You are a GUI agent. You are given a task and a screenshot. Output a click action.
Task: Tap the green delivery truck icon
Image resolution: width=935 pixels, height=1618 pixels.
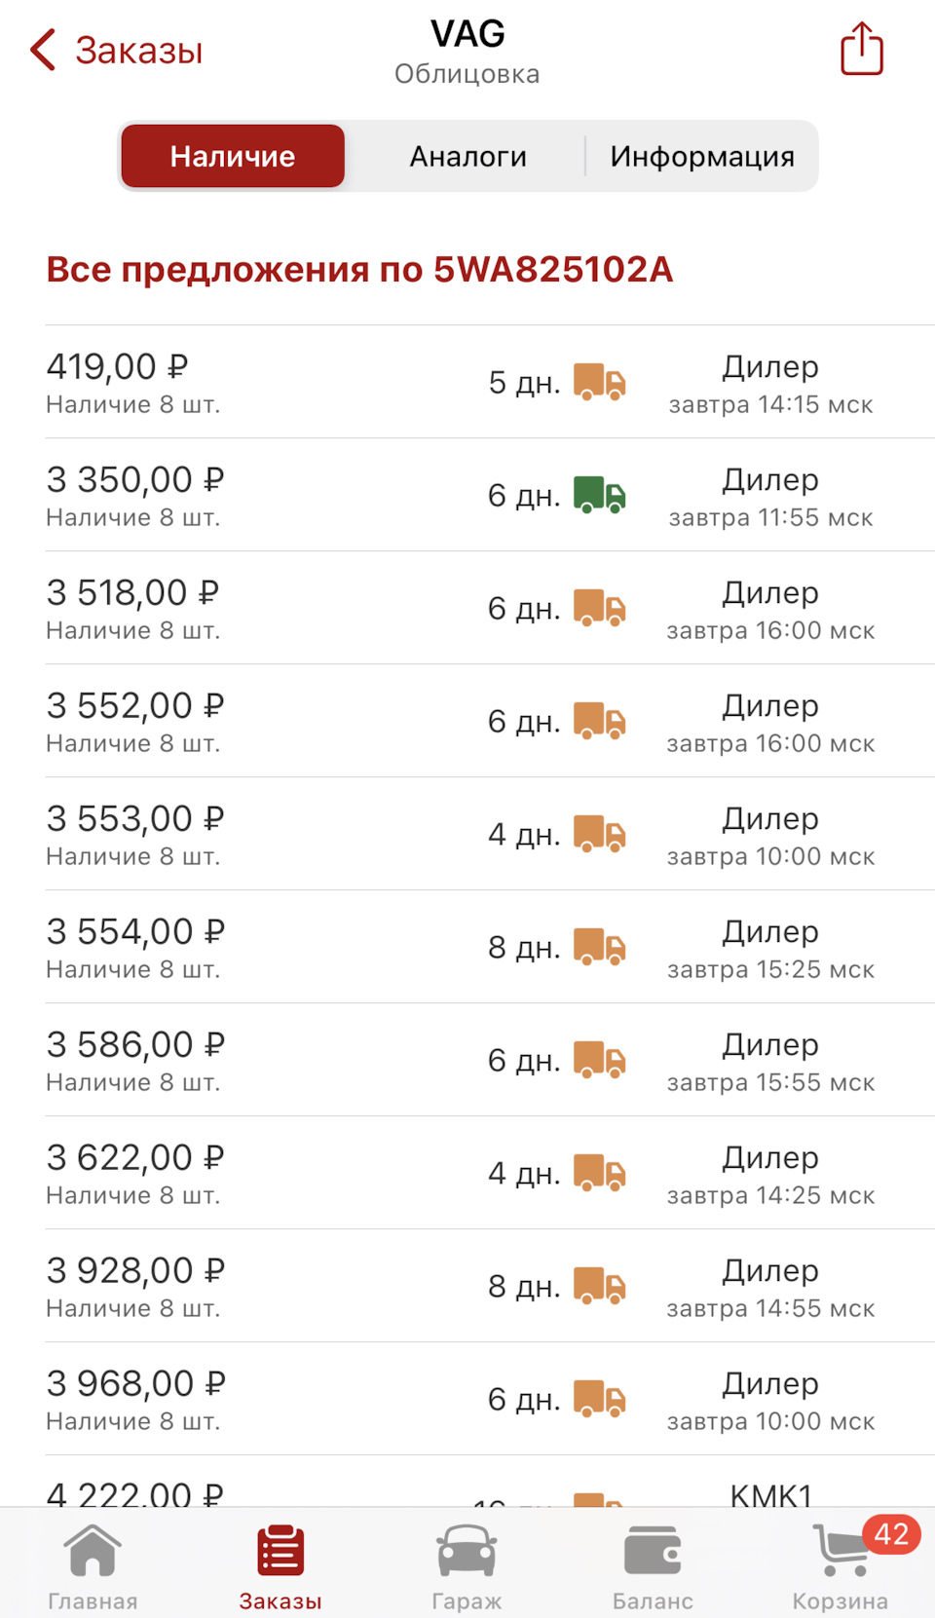[599, 495]
